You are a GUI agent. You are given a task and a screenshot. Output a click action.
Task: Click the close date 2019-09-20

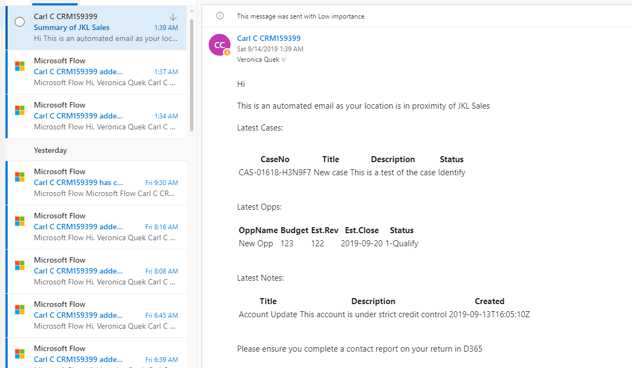[362, 244]
